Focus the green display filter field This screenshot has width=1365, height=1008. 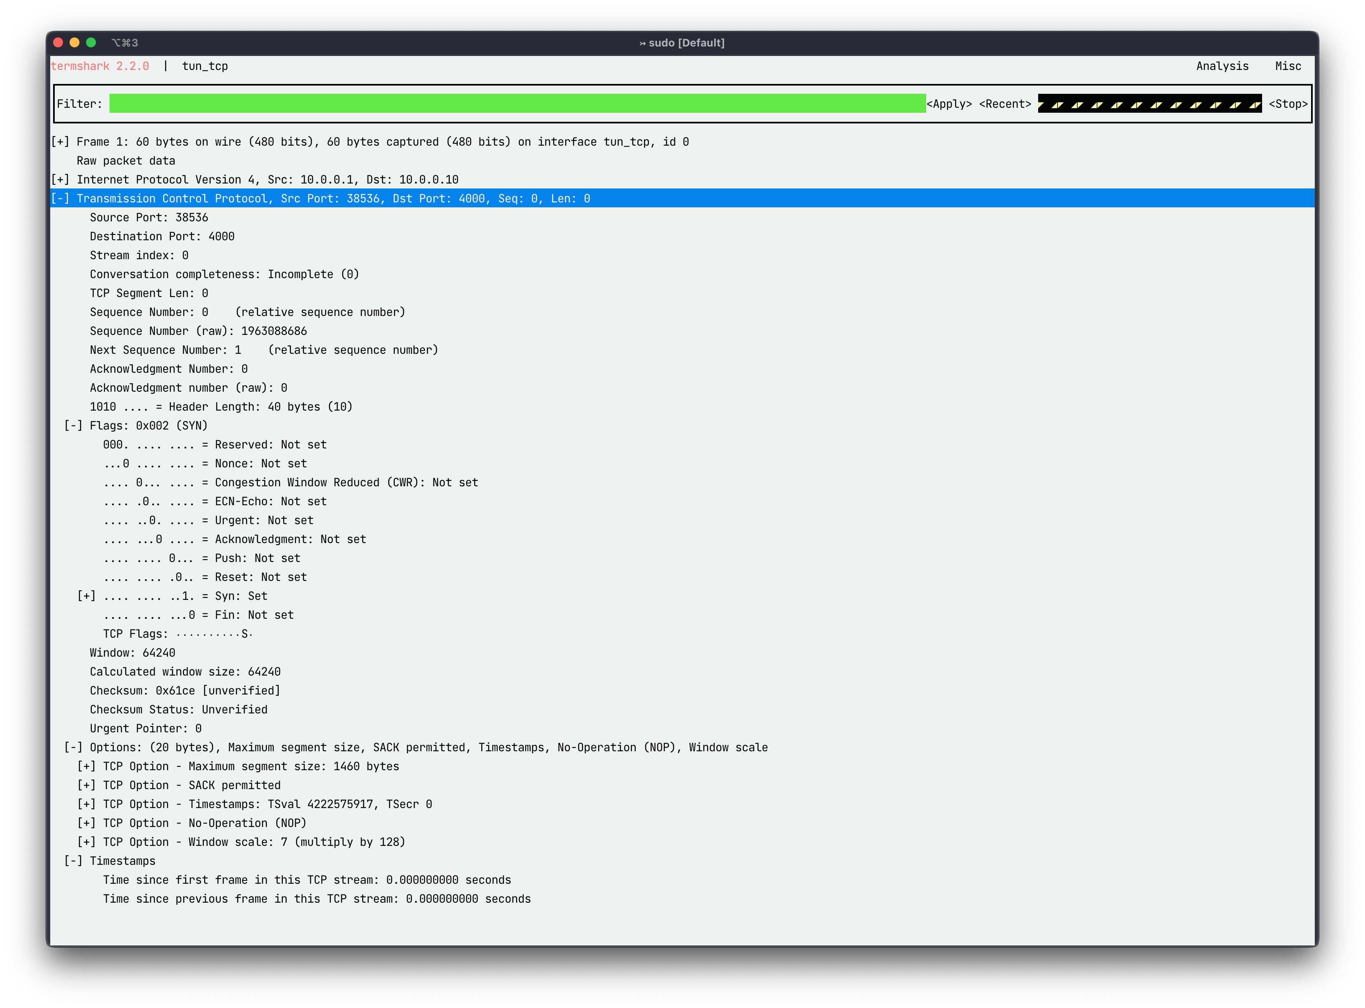tap(517, 104)
